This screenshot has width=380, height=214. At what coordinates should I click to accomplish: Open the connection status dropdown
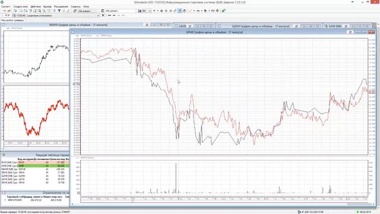pyautogui.click(x=98, y=15)
